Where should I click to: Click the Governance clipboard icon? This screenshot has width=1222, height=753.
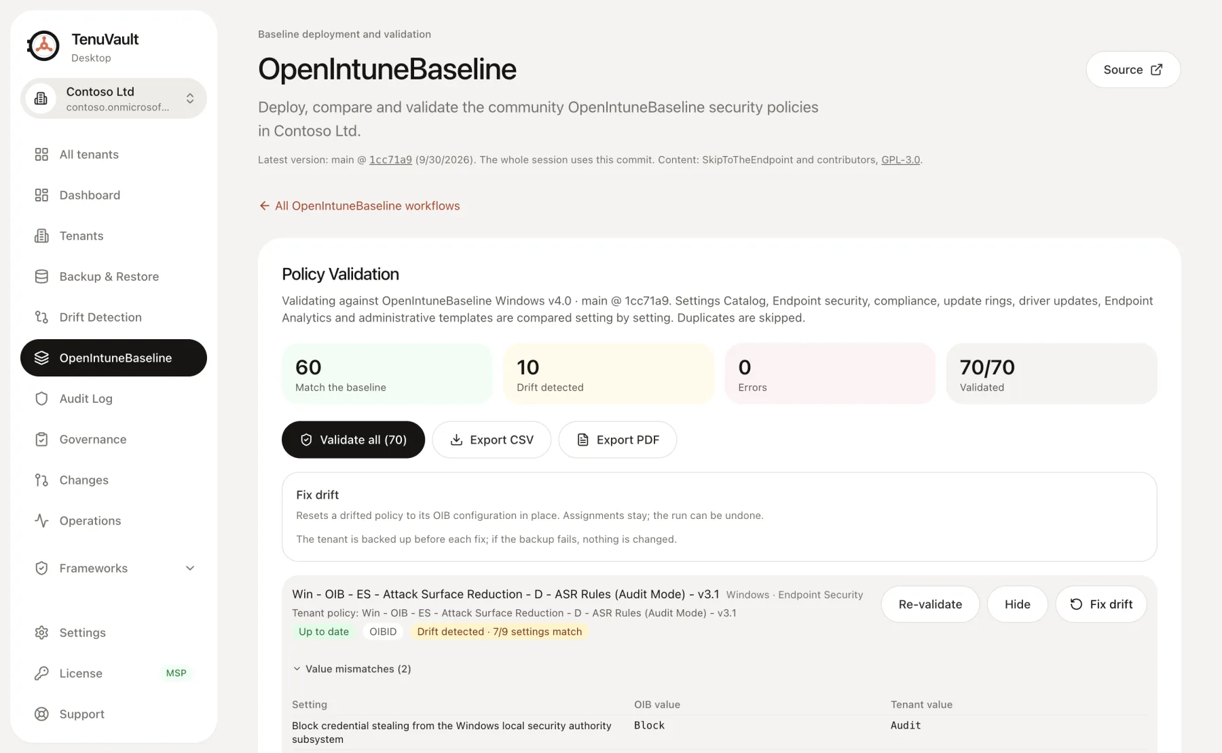click(x=41, y=440)
